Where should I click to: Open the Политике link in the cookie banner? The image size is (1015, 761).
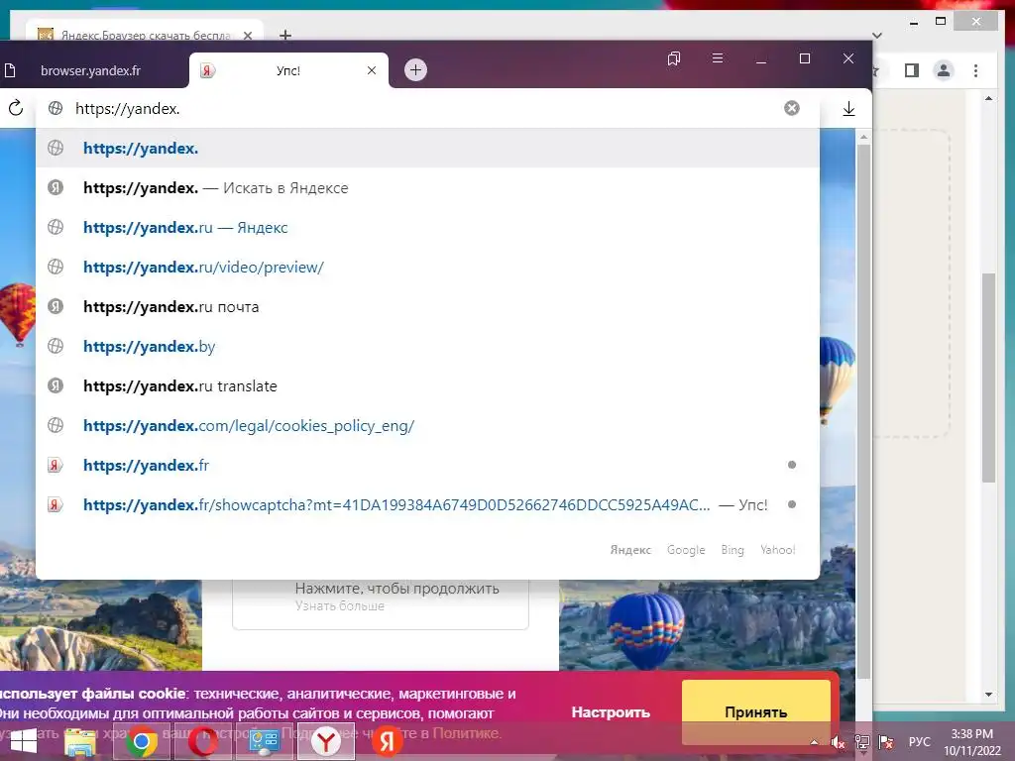tap(466, 733)
